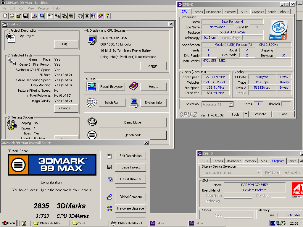
Task: Click the System Info computer icon in Run section
Action: pyautogui.click(x=134, y=103)
